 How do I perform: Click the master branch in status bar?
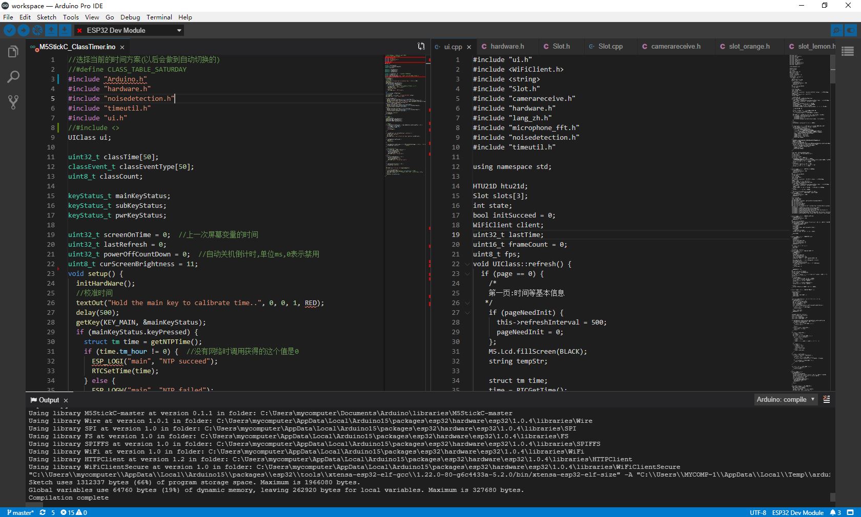pyautogui.click(x=20, y=512)
